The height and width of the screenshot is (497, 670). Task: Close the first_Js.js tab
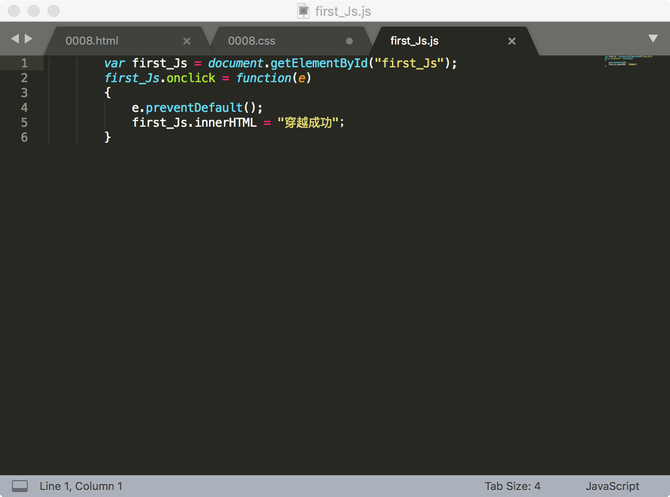(x=512, y=41)
